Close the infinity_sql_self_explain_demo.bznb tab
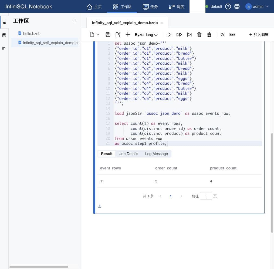 161,23
